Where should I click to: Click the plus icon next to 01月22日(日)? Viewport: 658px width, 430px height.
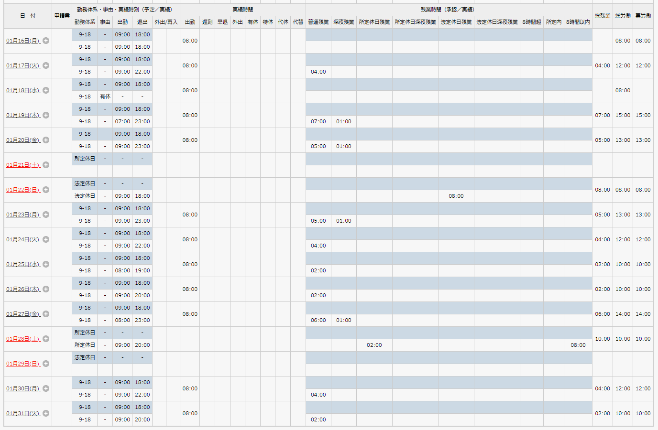coord(46,190)
